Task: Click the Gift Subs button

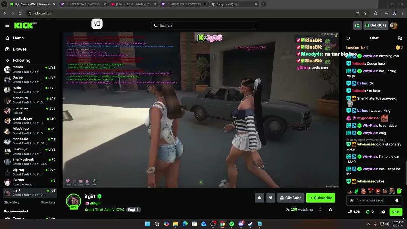Action: click(291, 198)
